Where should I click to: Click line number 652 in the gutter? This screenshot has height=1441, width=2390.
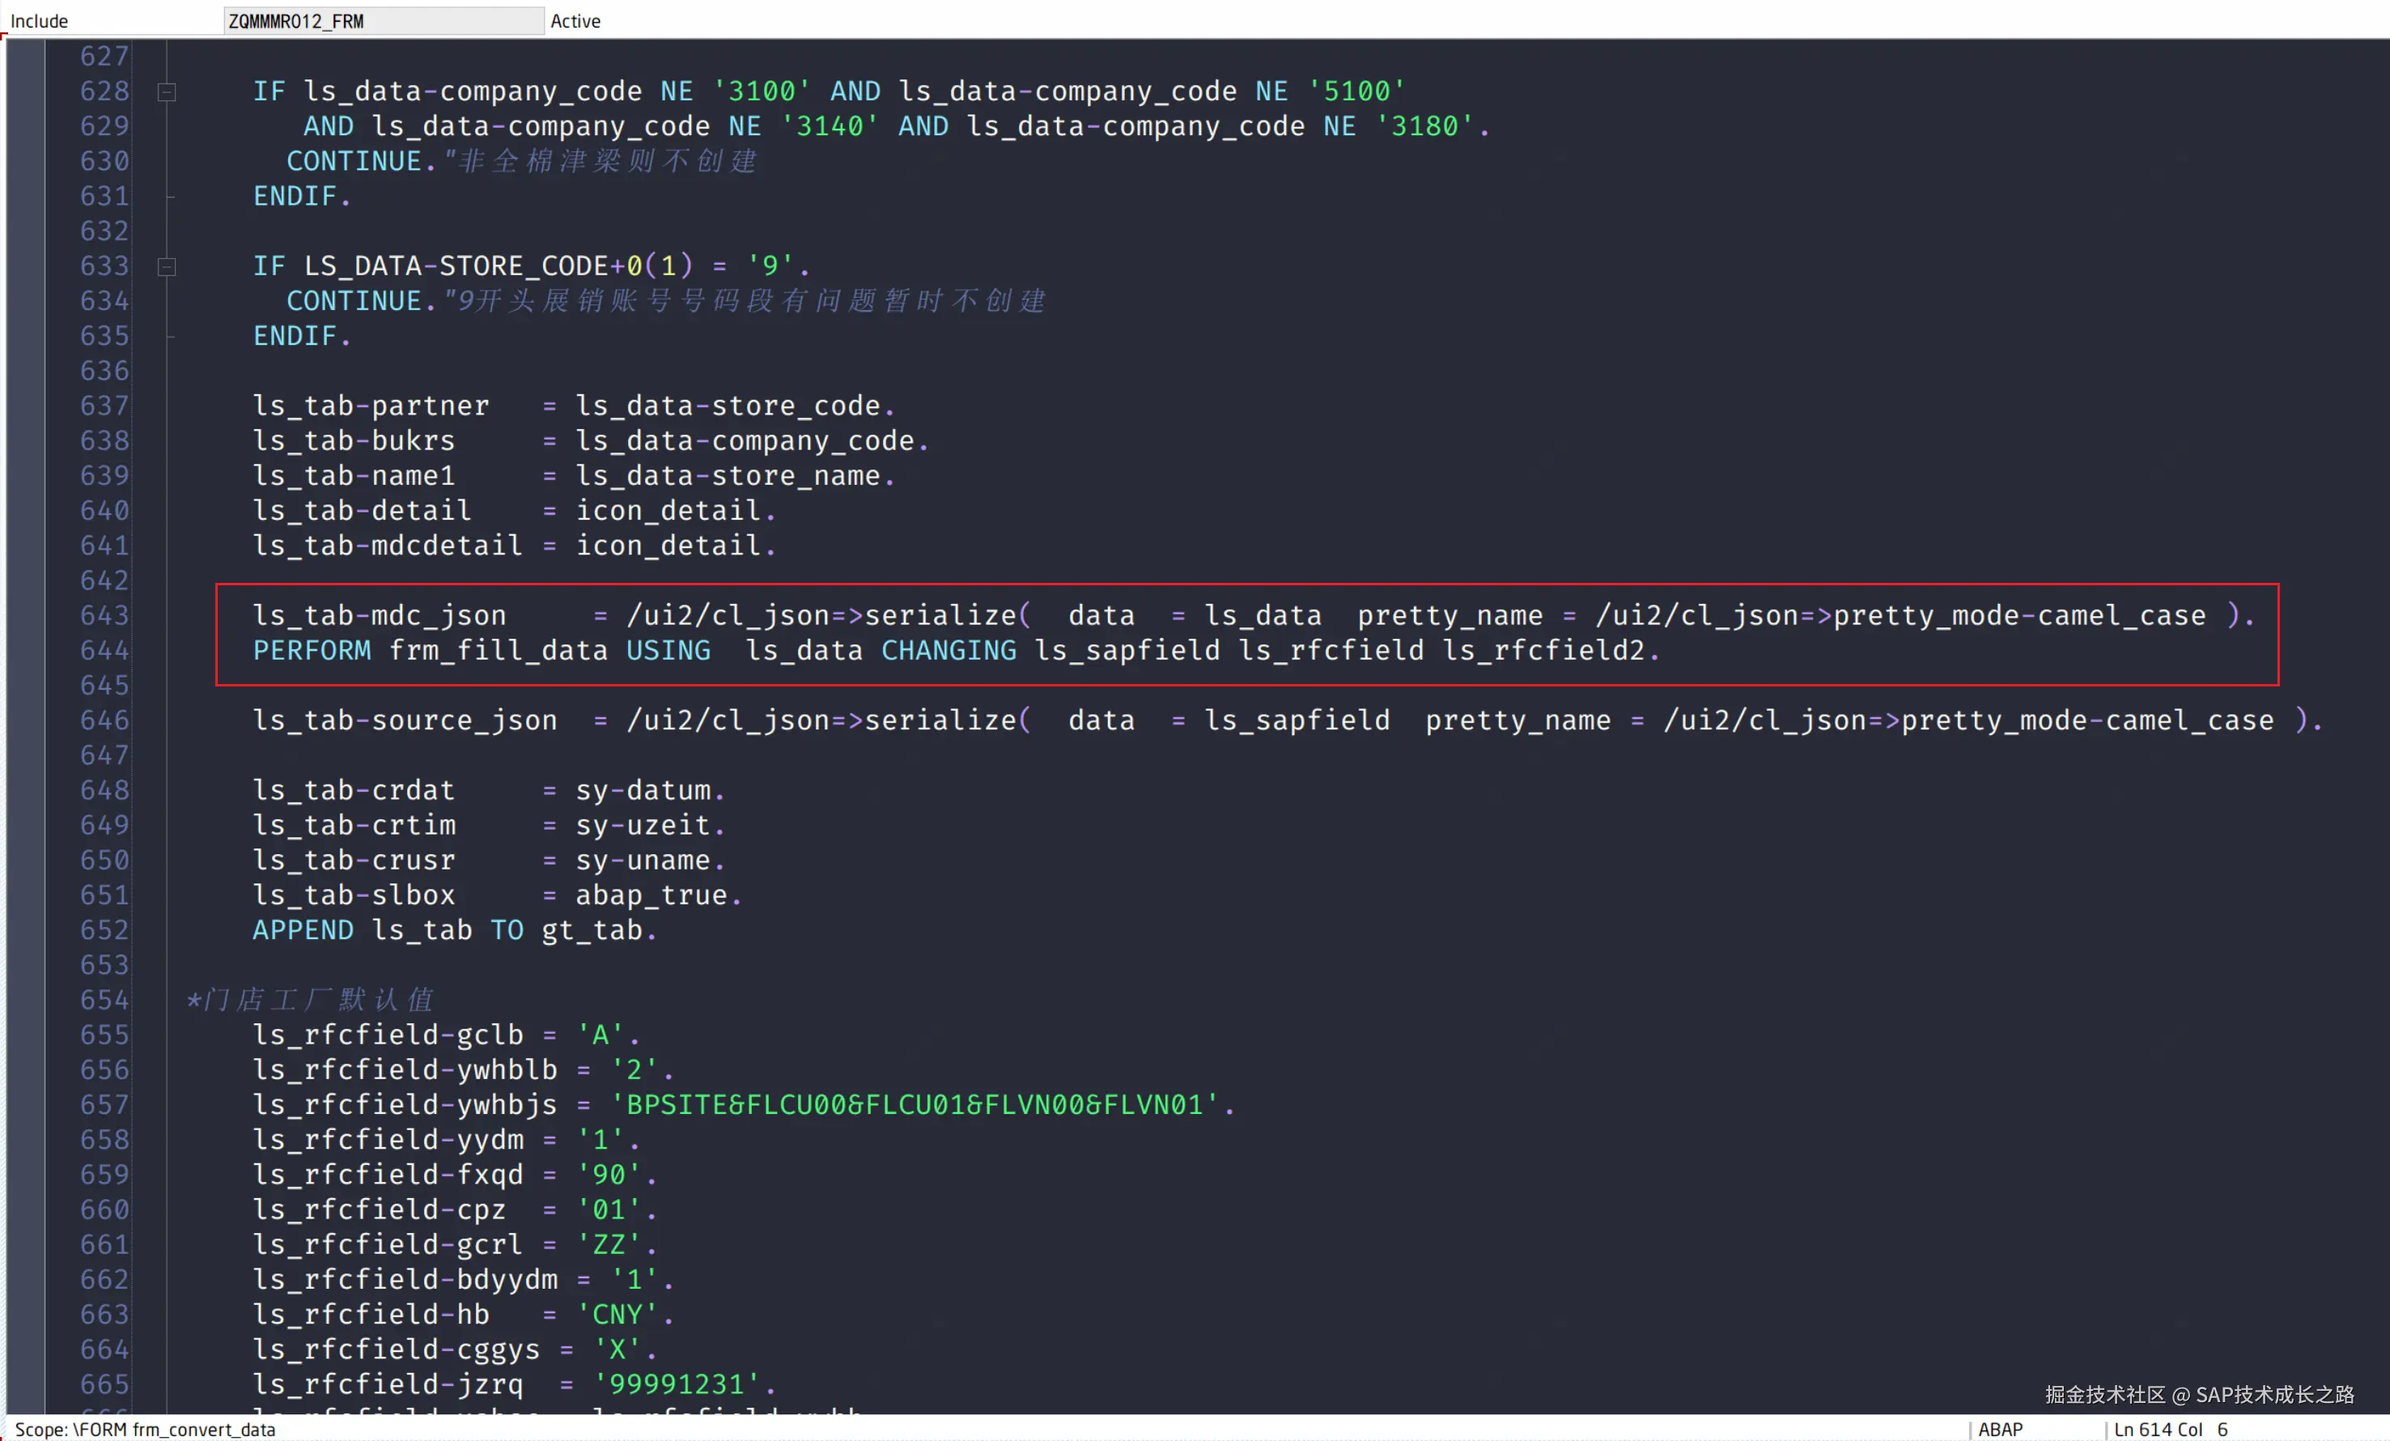pos(104,929)
